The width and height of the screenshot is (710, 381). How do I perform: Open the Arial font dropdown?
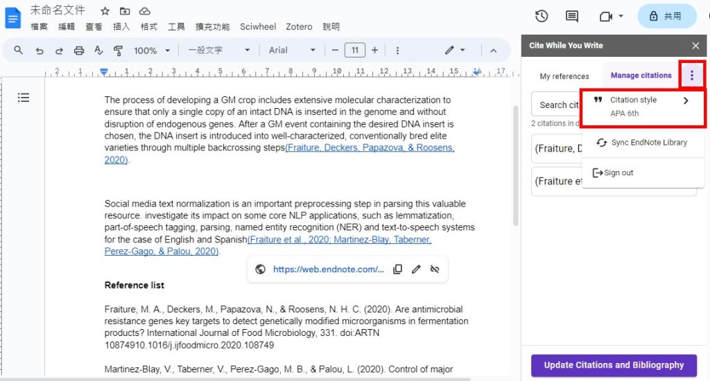tap(292, 51)
